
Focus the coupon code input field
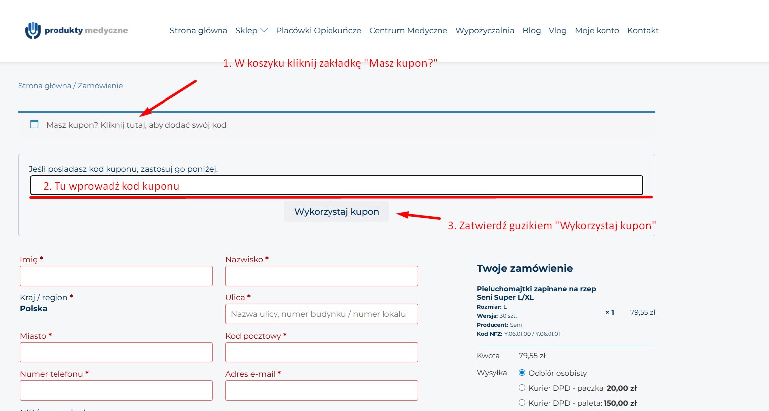tap(336, 185)
